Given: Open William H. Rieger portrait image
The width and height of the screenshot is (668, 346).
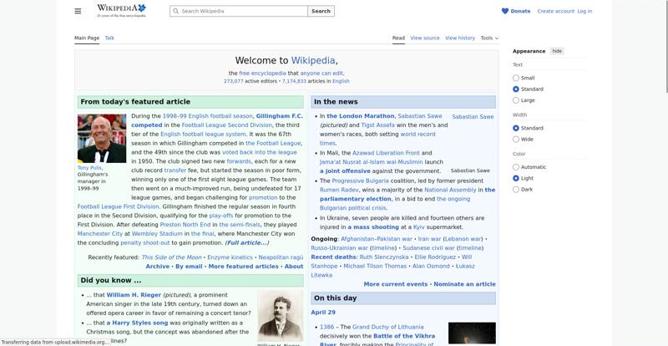Looking at the screenshot, I should (280, 315).
